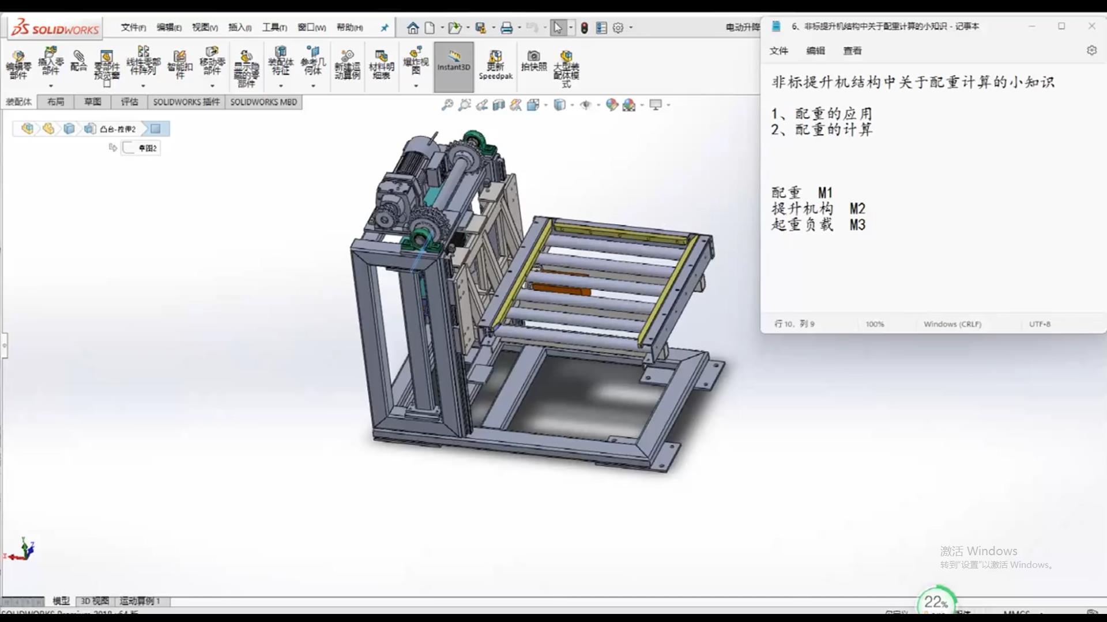Viewport: 1107px width, 622px height.
Task: Click the Open file icon
Action: click(x=455, y=28)
